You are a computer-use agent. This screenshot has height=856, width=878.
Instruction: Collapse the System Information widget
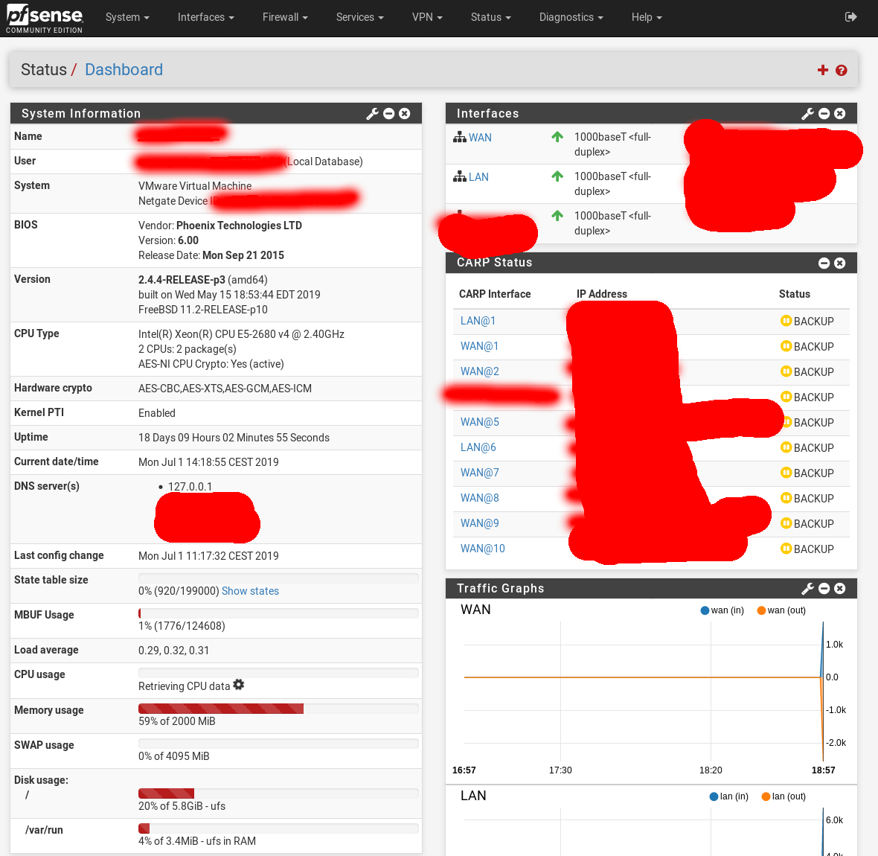click(388, 114)
